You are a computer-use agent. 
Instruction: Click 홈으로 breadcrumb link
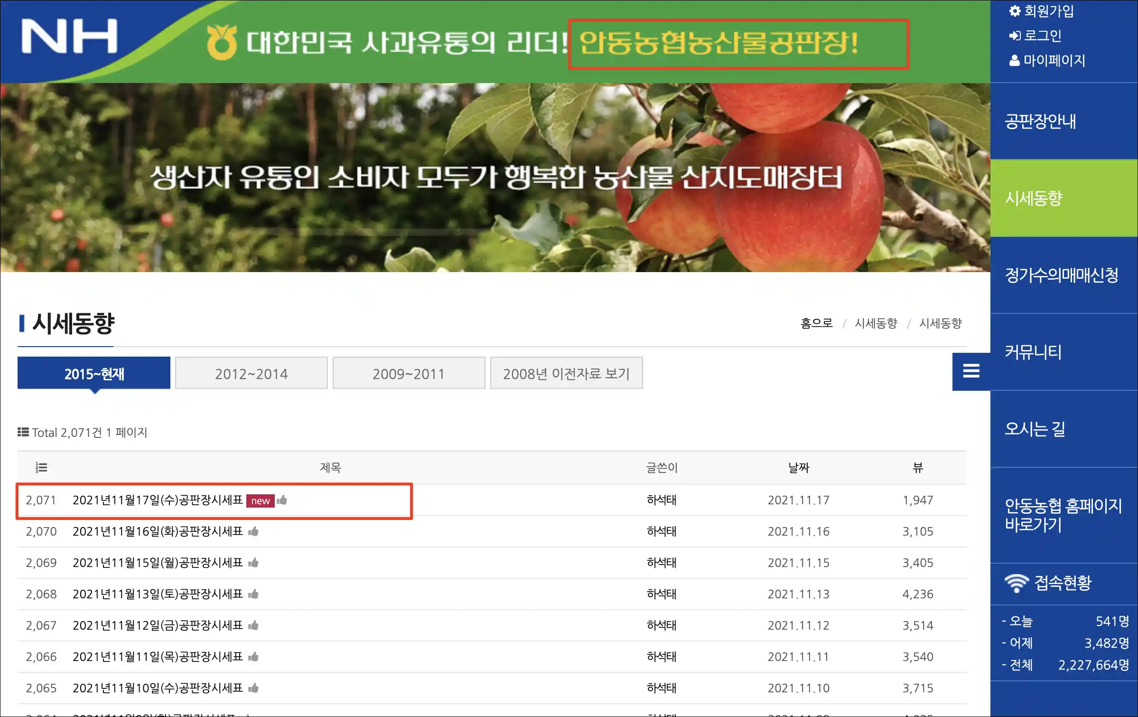816,323
